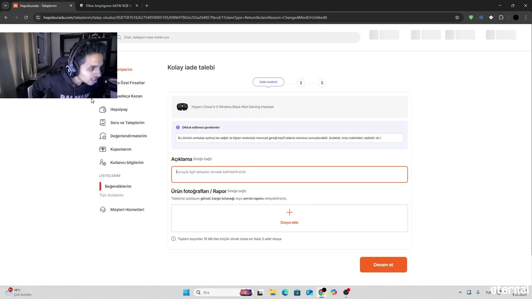Bookmark this page with the star icon
Image resolution: width=532 pixels, height=299 pixels.
[457, 17]
